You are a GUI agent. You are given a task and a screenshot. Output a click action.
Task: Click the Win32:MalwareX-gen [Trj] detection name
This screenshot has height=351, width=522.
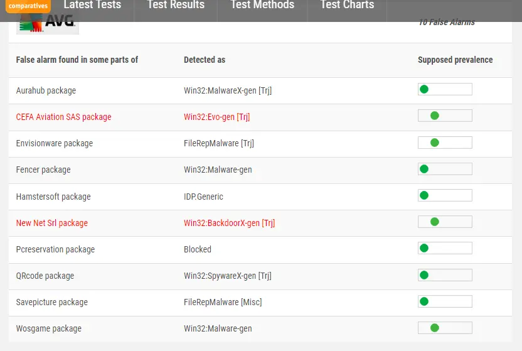tap(228, 90)
